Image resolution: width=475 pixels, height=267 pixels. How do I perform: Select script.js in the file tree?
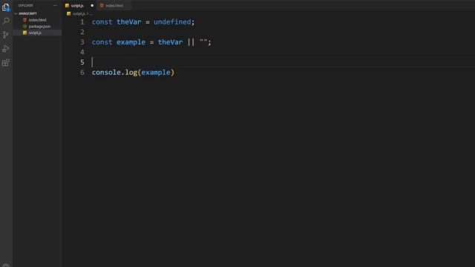pyautogui.click(x=35, y=33)
